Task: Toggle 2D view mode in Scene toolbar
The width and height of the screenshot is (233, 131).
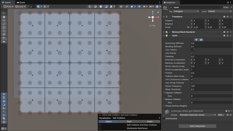Action: coord(121,7)
